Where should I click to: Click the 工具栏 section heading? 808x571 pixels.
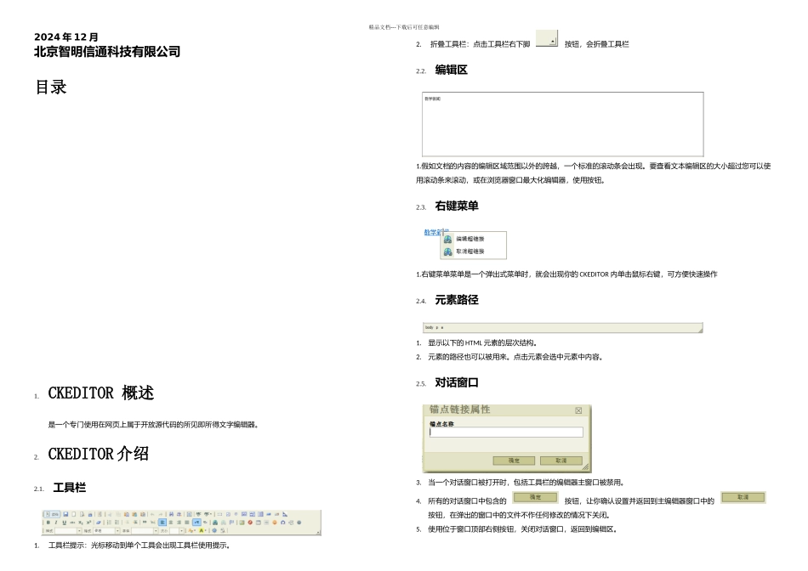pyautogui.click(x=70, y=488)
